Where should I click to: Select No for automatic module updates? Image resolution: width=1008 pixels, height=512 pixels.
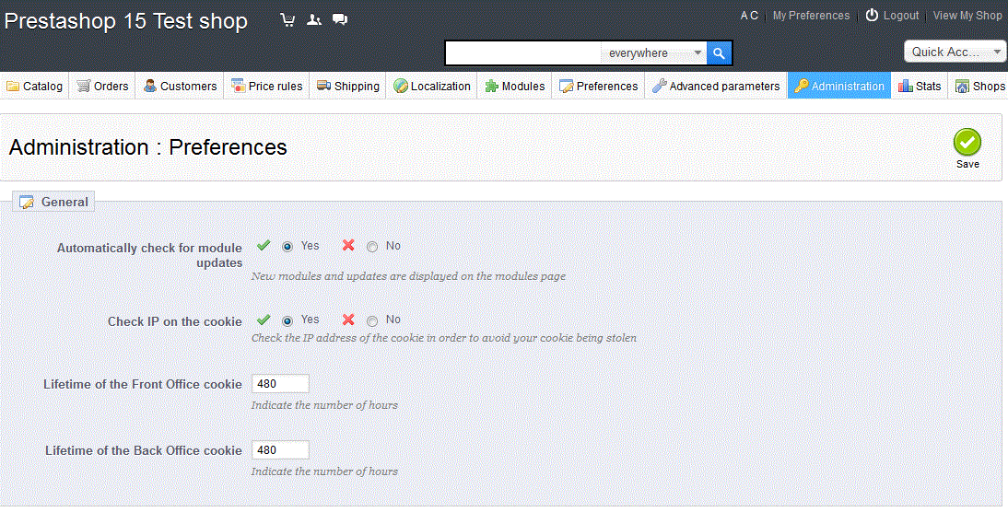click(372, 247)
